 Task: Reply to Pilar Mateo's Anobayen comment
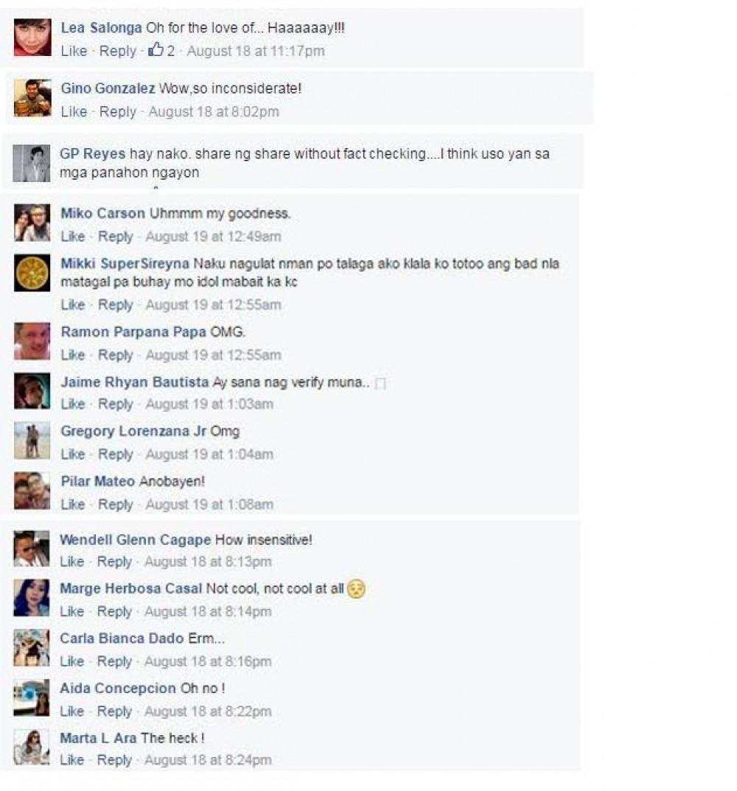[116, 504]
